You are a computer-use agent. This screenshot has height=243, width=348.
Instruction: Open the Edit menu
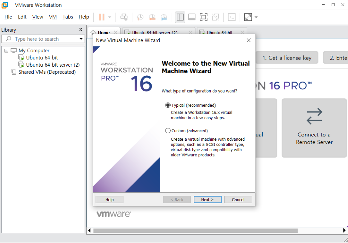(x=22, y=17)
